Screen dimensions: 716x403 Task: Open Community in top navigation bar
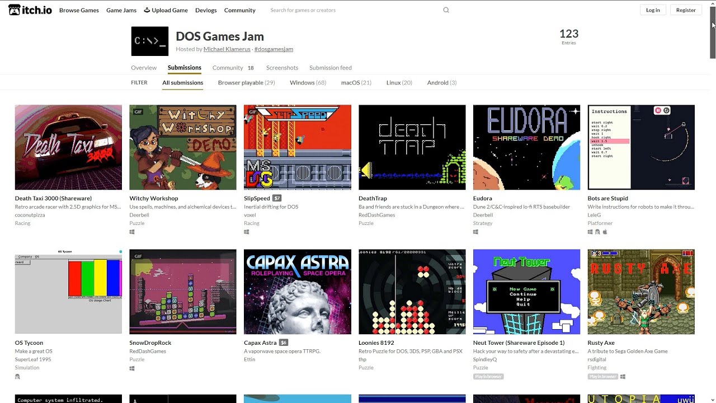pos(240,10)
